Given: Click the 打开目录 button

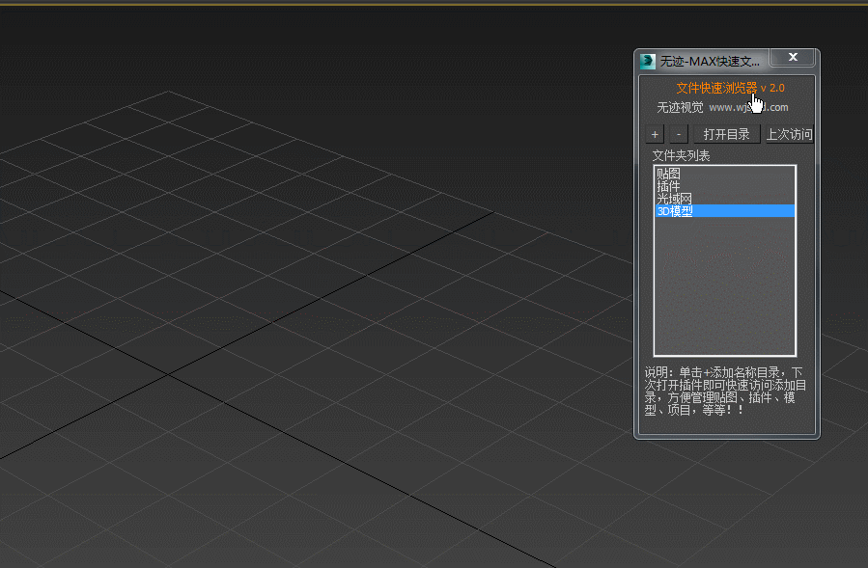Looking at the screenshot, I should 726,134.
